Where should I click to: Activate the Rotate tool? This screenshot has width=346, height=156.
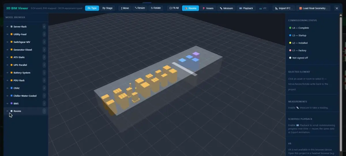click(156, 8)
